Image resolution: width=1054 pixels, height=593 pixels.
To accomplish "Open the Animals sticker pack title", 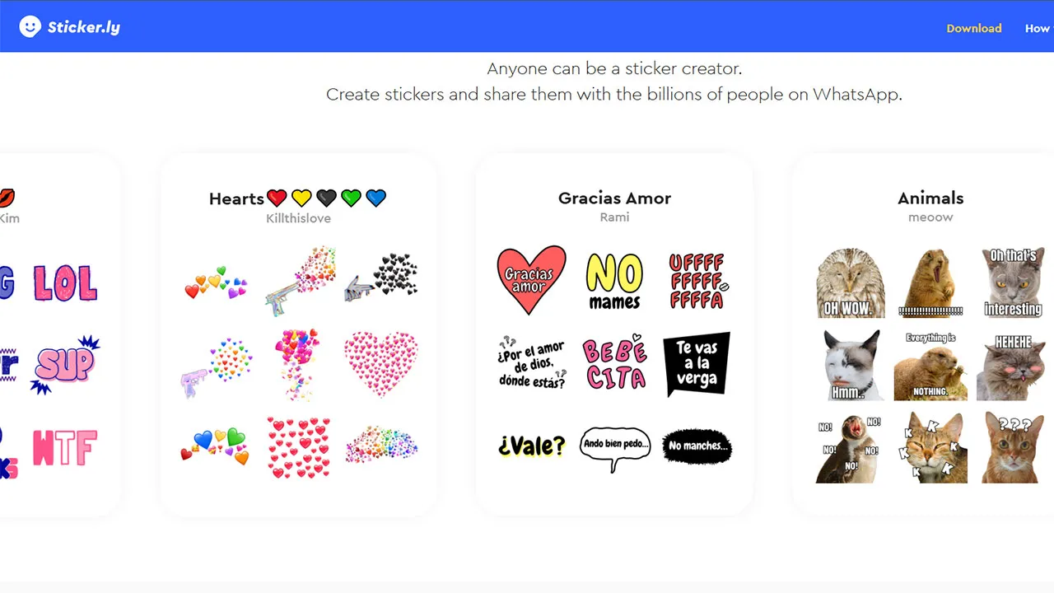I will tap(930, 198).
